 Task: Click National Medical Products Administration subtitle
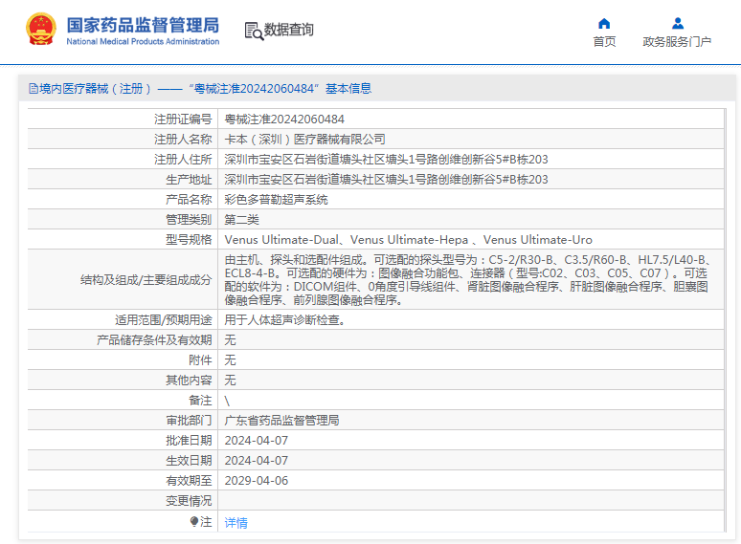[x=143, y=41]
